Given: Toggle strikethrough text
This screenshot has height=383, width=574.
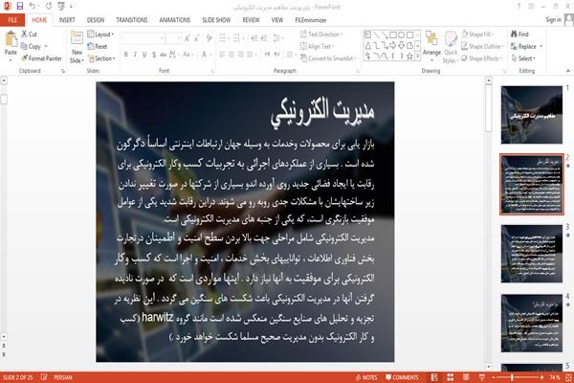Looking at the screenshot, I should 163,55.
